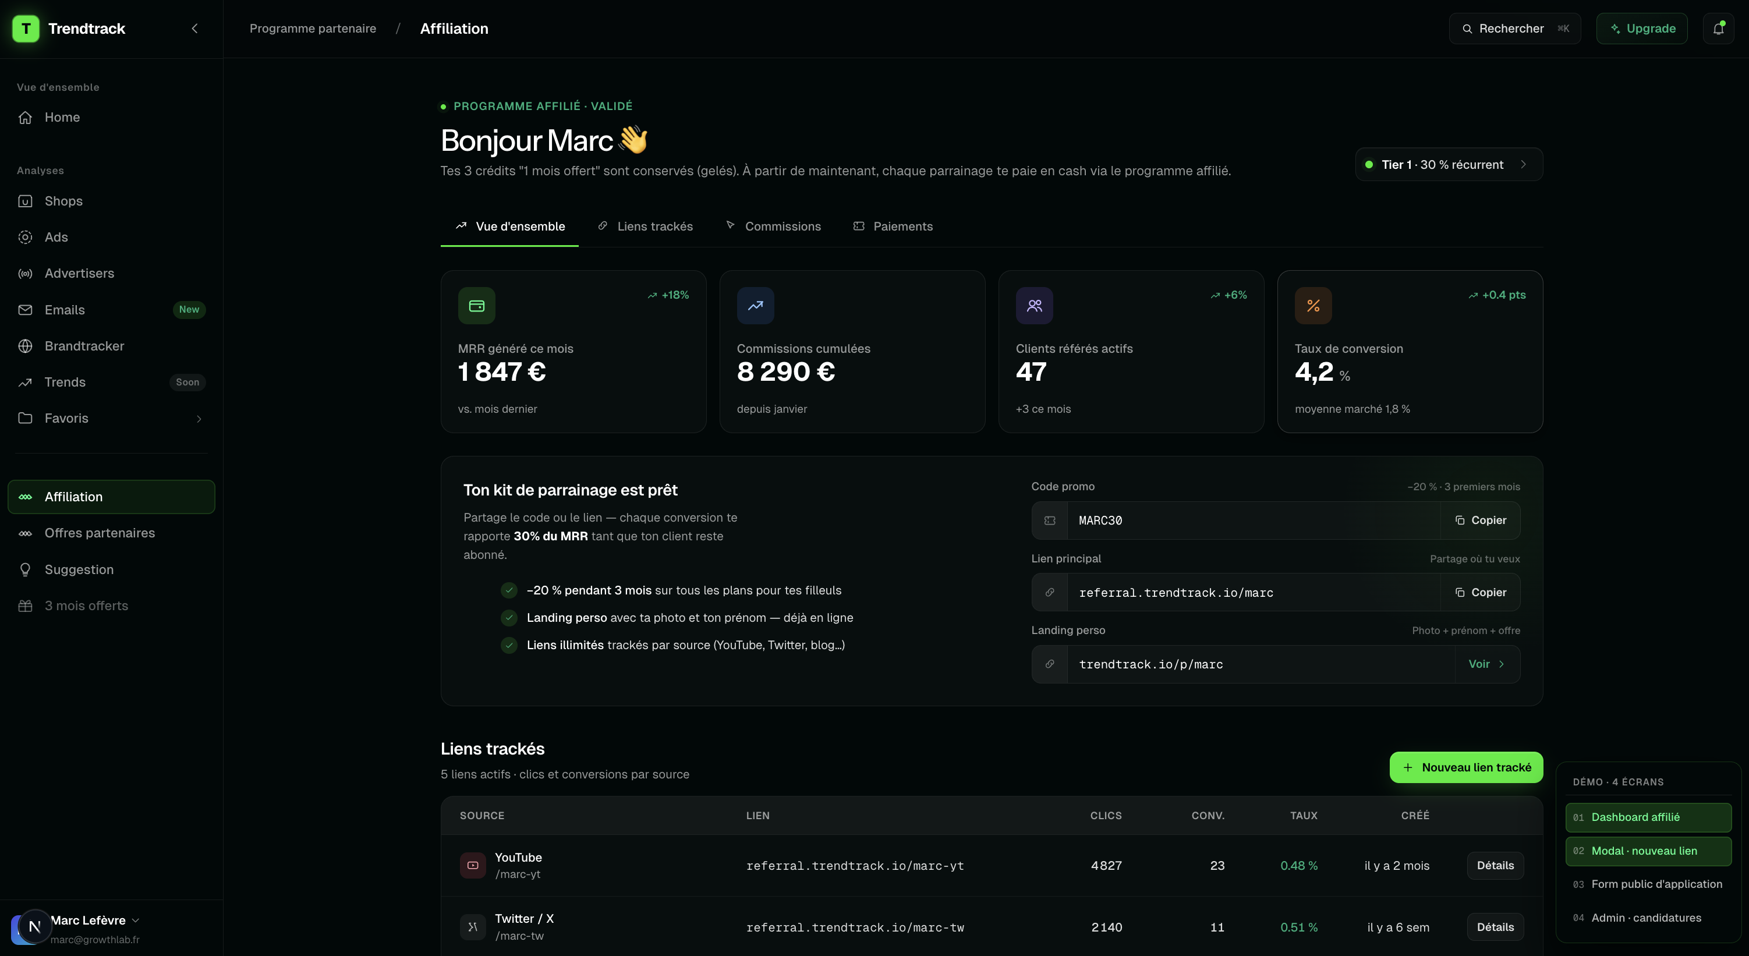Open notifications bell
The width and height of the screenshot is (1749, 956).
[1719, 29]
